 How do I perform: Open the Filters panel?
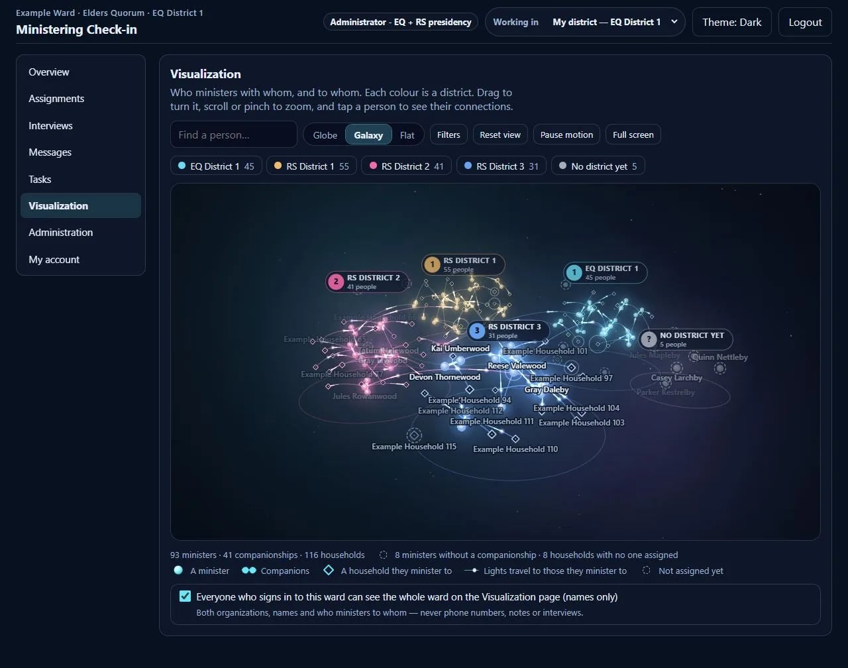[449, 135]
